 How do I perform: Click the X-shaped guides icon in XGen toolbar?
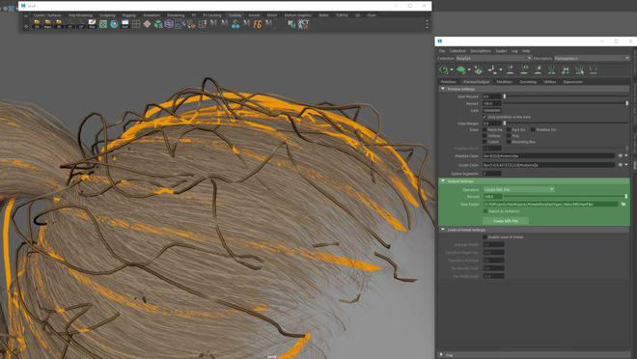(x=565, y=69)
